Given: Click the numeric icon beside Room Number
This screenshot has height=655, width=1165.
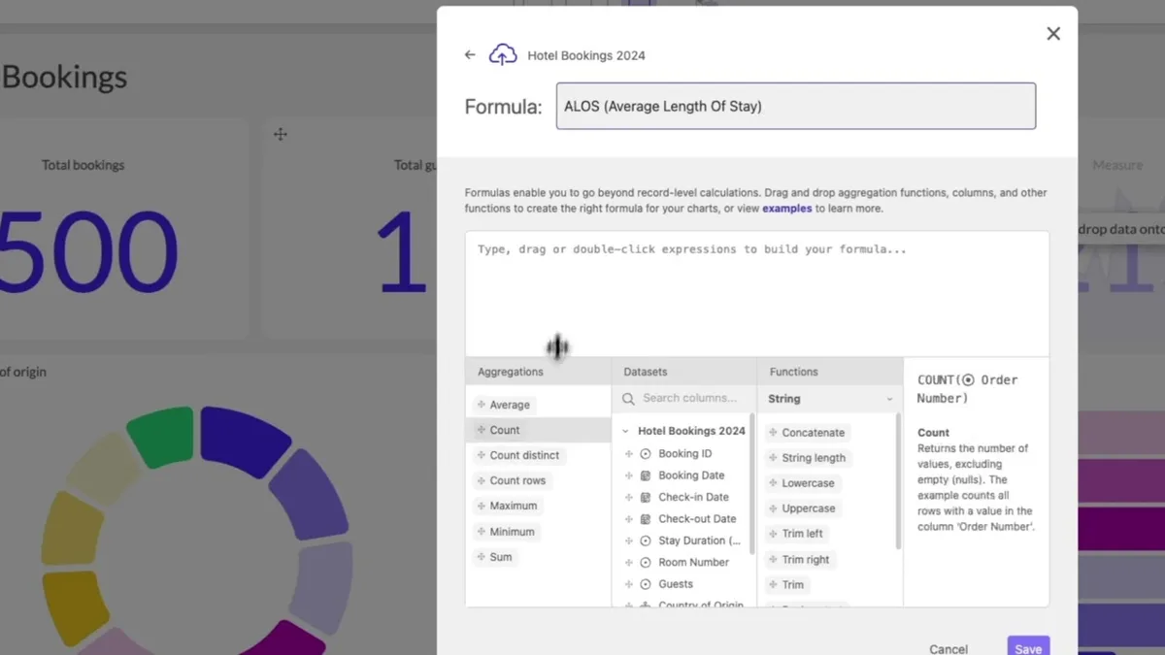Looking at the screenshot, I should tap(646, 563).
